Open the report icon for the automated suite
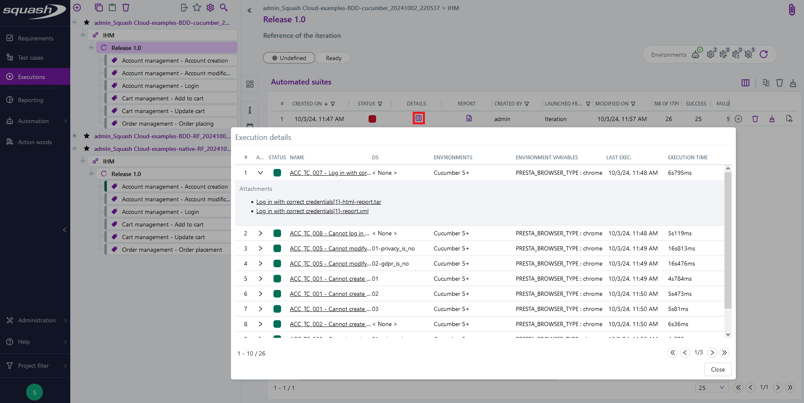 pyautogui.click(x=469, y=119)
